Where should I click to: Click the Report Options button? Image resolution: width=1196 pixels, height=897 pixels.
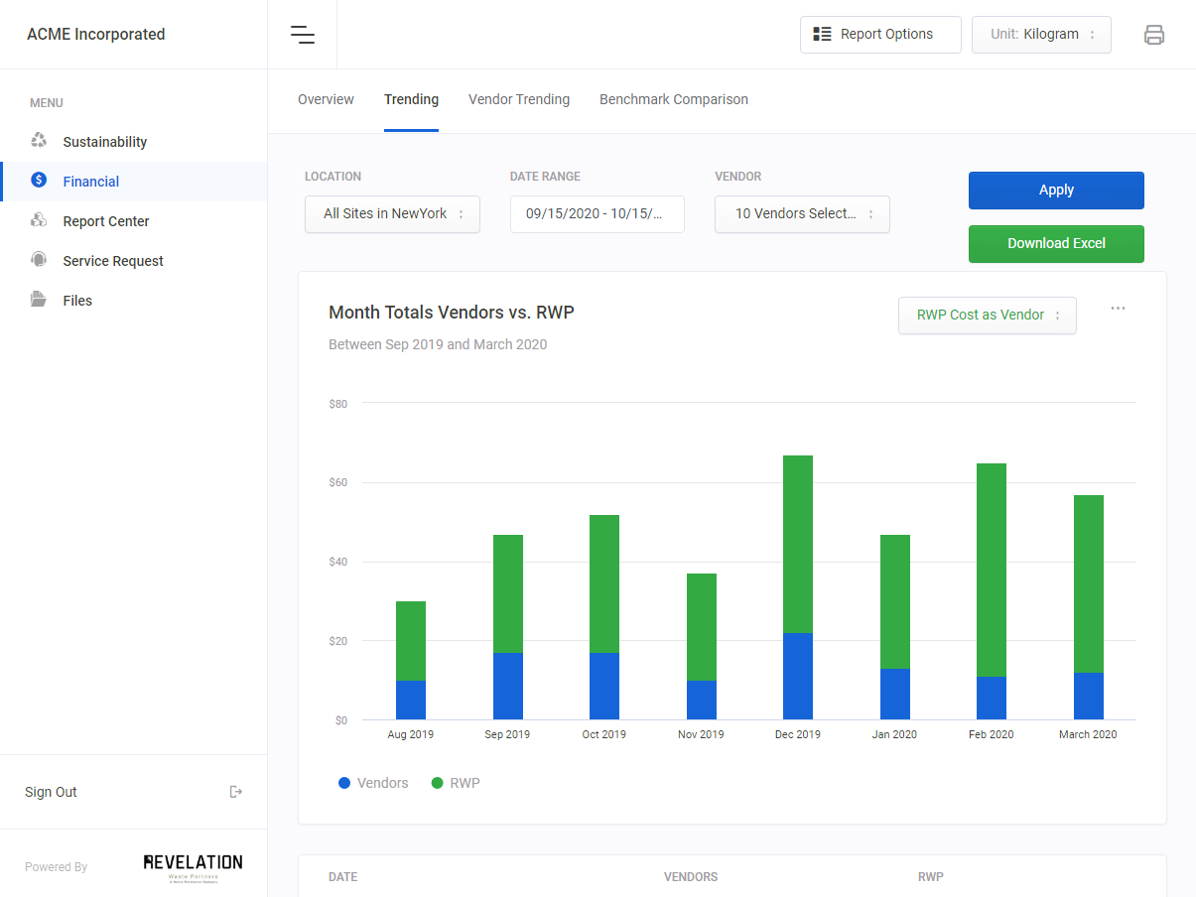(x=880, y=35)
